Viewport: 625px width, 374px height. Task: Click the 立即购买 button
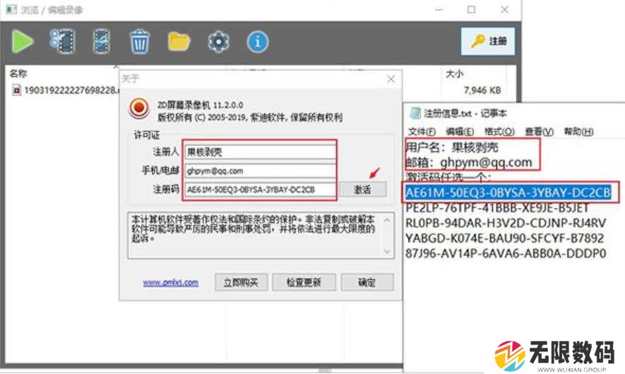[241, 282]
